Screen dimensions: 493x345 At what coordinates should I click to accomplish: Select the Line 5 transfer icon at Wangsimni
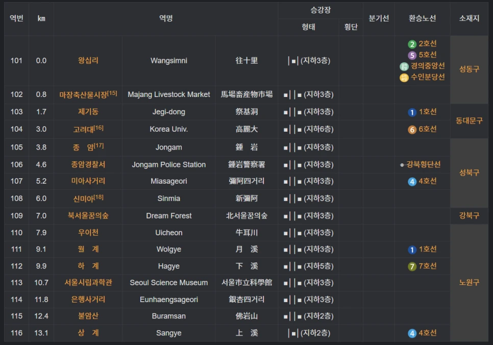412,55
